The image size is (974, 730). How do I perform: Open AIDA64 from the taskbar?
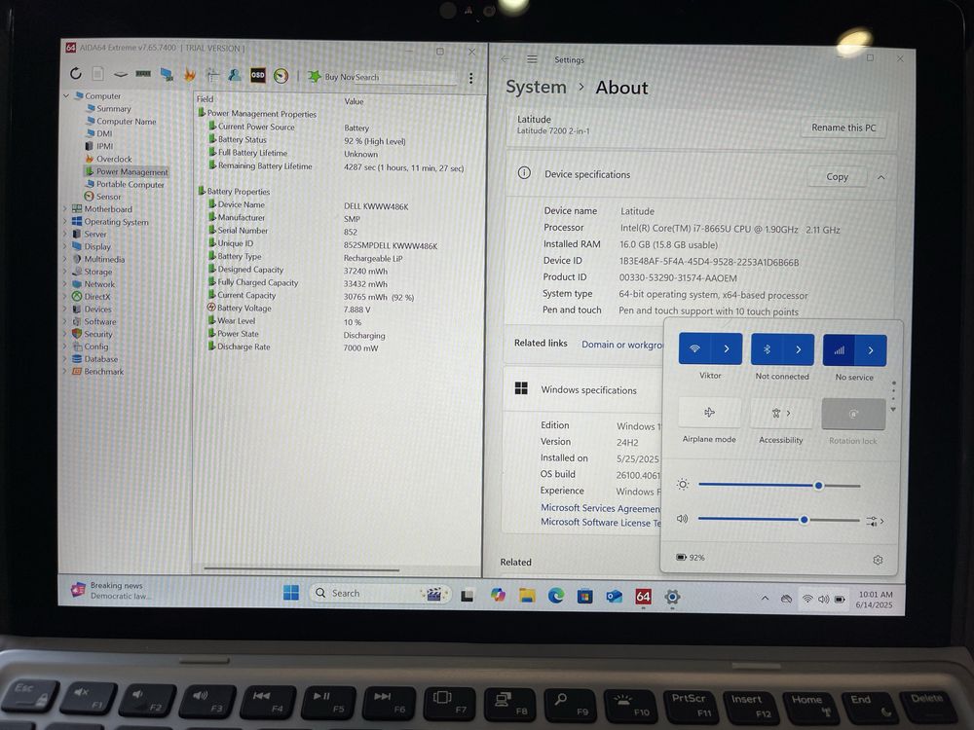pyautogui.click(x=643, y=597)
